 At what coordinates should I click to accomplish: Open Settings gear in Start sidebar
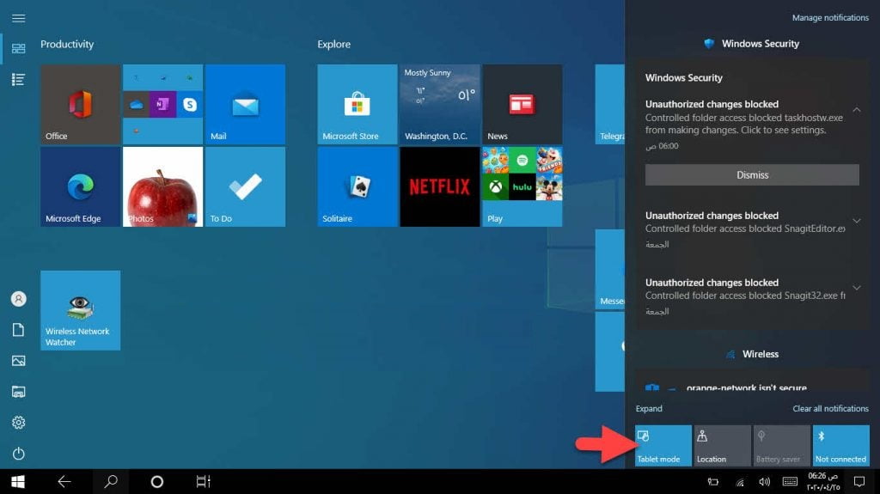[x=19, y=422]
